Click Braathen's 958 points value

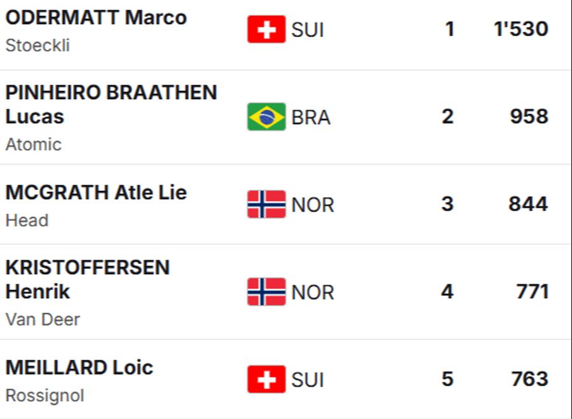point(529,116)
